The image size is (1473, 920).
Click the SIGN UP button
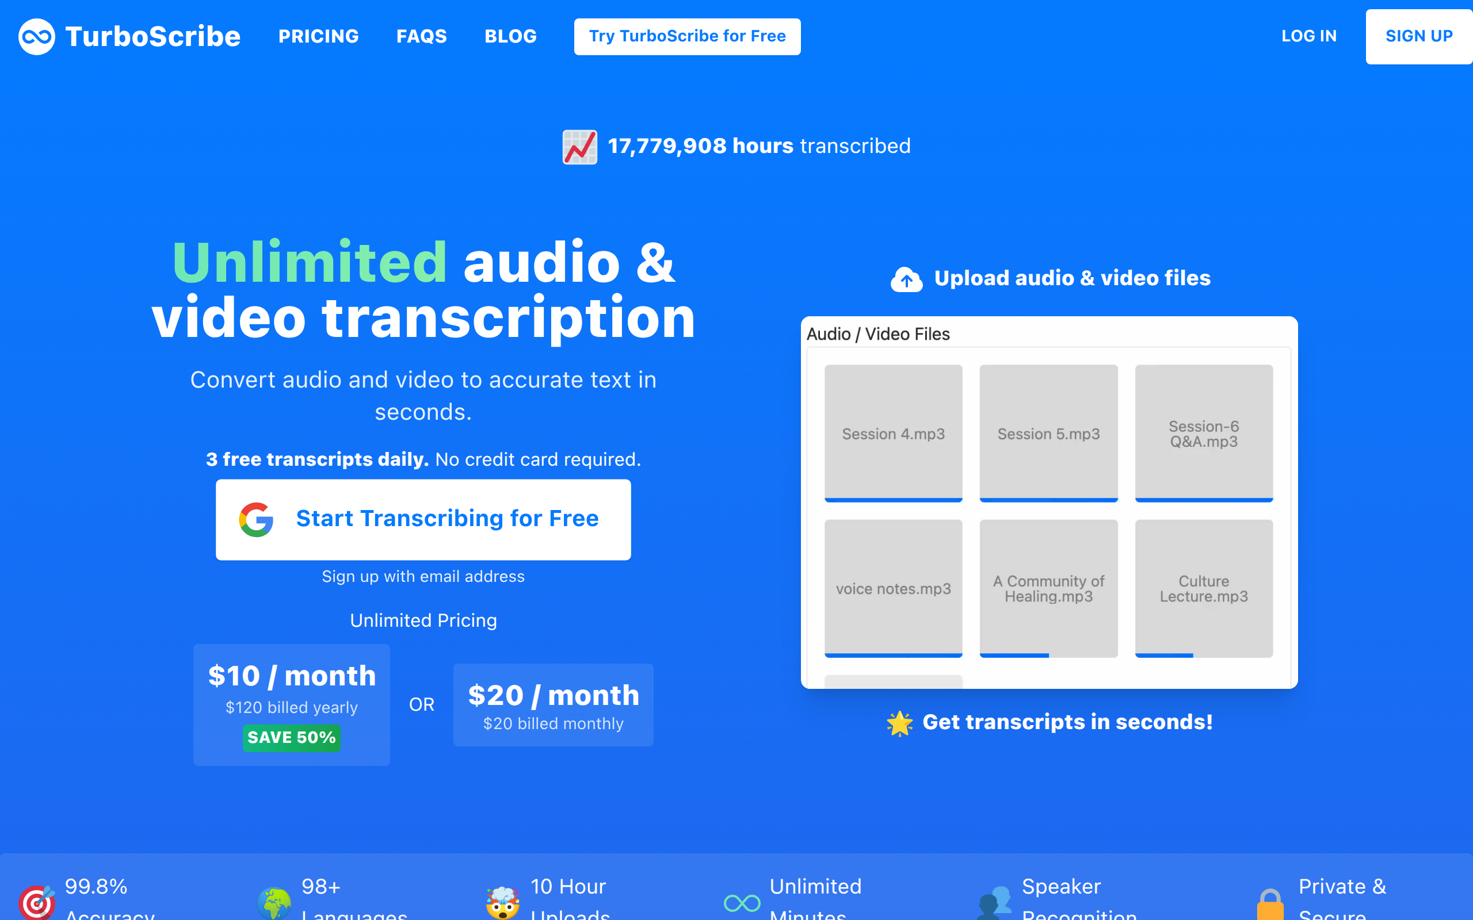pos(1419,36)
